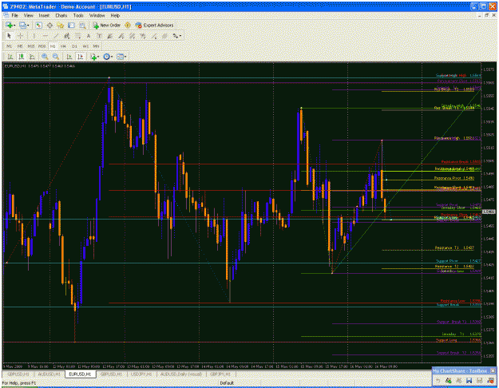Toggle the Data Window icon
The image size is (499, 388).
point(50,25)
